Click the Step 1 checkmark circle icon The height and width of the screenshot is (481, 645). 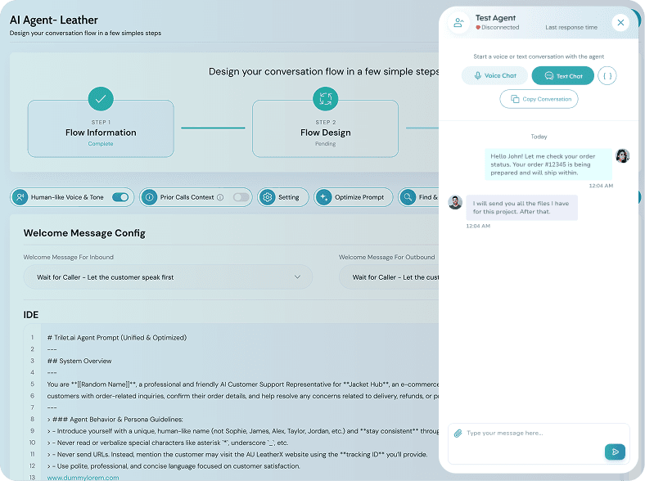tap(101, 99)
